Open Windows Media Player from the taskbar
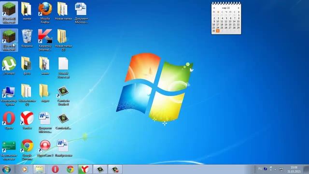Screen dimensions: 309x174 click(x=25, y=170)
